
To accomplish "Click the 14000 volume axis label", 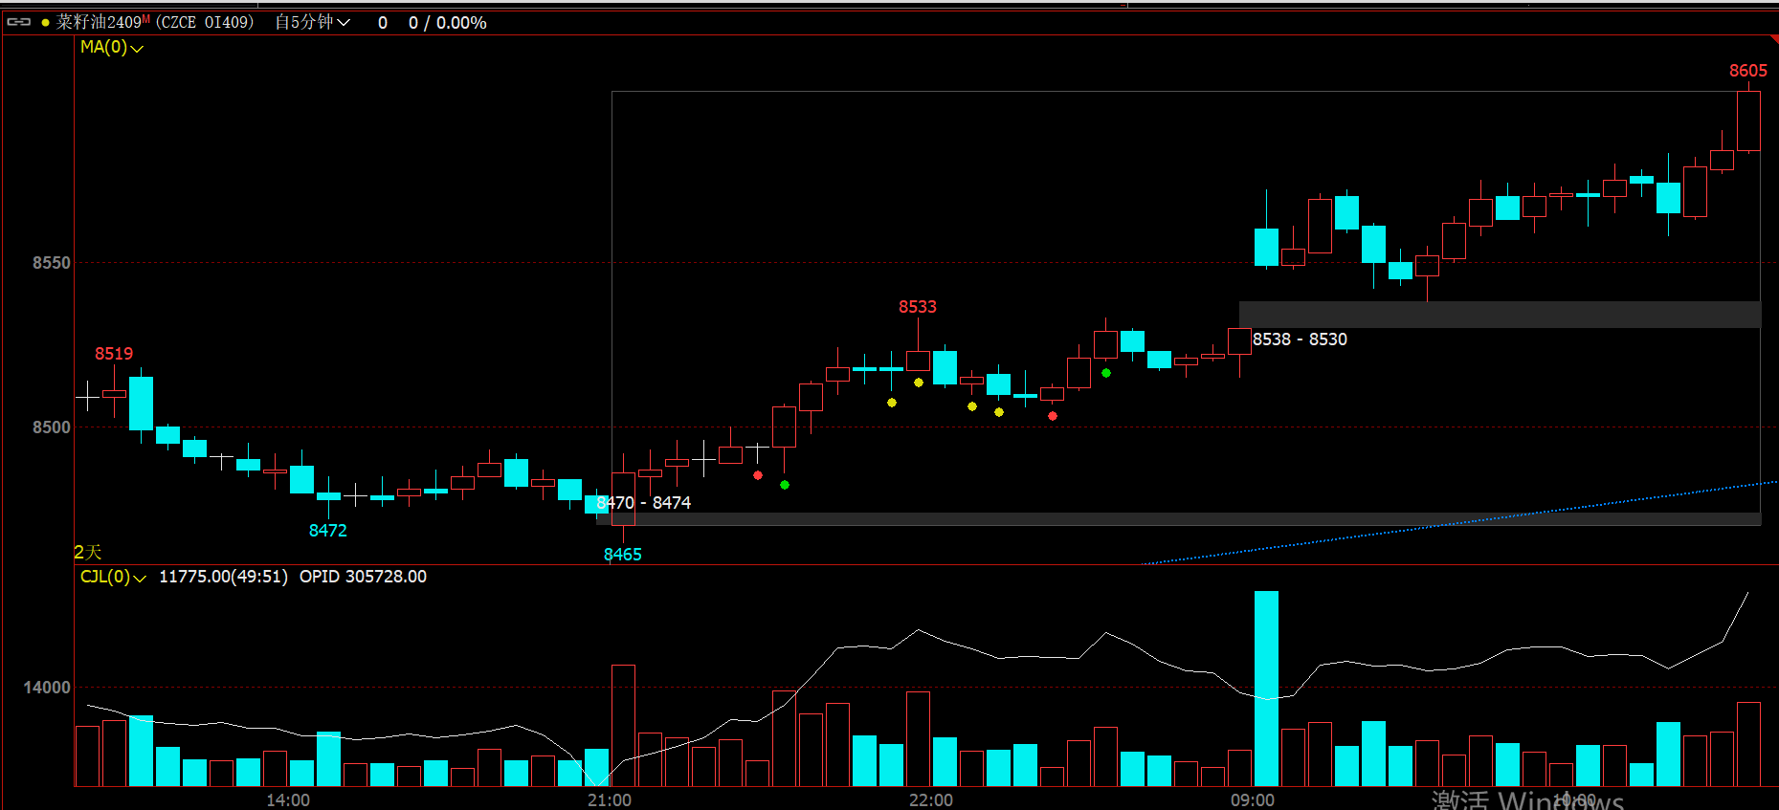I will [x=47, y=688].
